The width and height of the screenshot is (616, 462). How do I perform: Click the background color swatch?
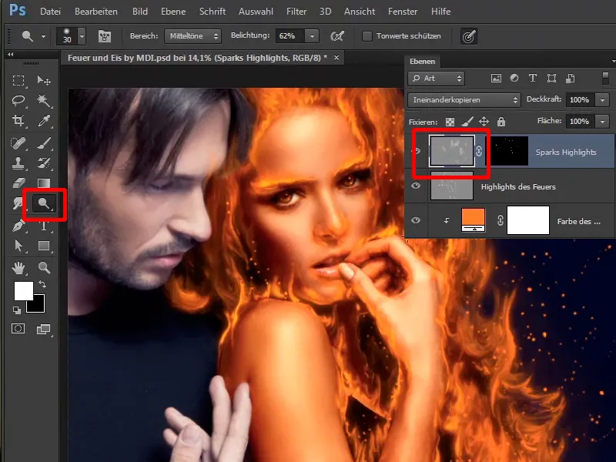pos(37,305)
